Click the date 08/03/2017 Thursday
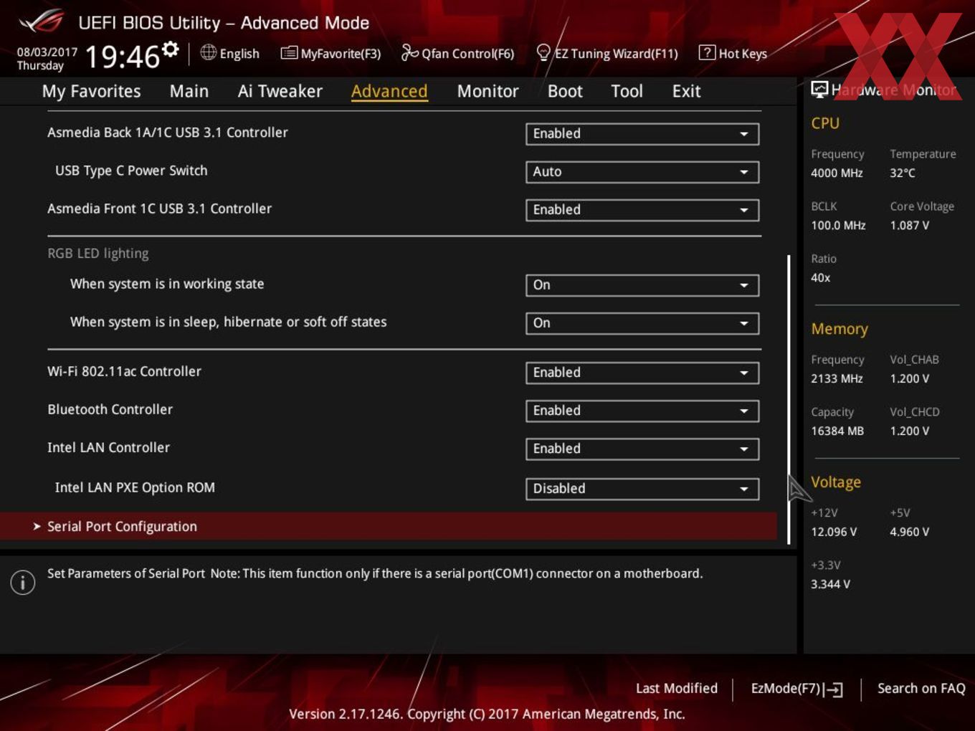This screenshot has height=731, width=975. (x=47, y=59)
